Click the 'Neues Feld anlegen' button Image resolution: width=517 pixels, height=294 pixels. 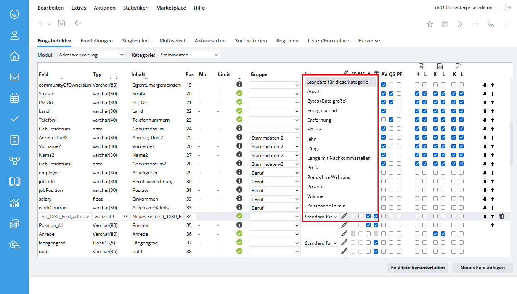click(x=482, y=268)
